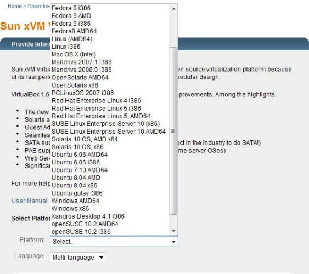Choose SUSE Linux Enterprise Server 10 AMD64
The width and height of the screenshot is (309, 274).
(110, 132)
